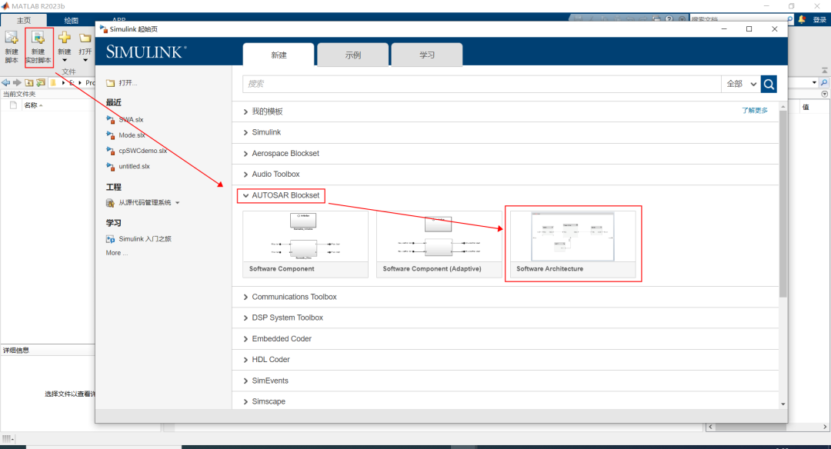The width and height of the screenshot is (831, 449).
Task: Click the 了解更多 link
Action: [755, 111]
